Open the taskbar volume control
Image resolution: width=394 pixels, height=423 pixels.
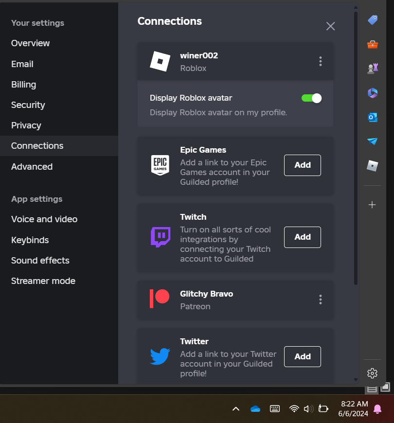308,409
